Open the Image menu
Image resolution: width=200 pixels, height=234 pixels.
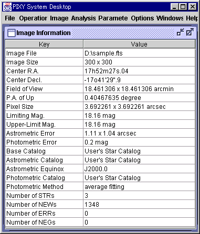(x=59, y=18)
